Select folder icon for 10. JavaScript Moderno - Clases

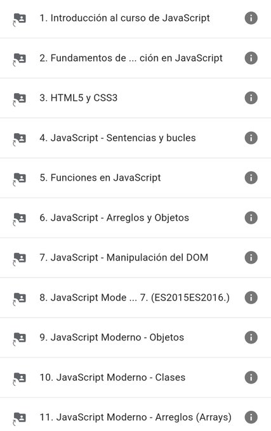point(20,378)
